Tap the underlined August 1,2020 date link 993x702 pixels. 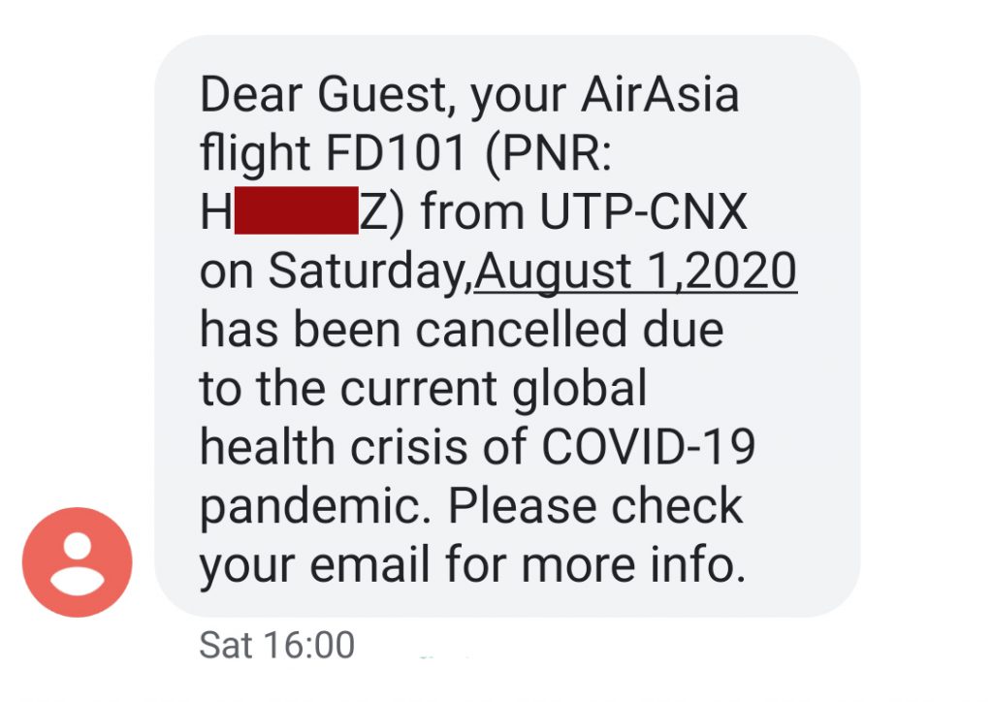[635, 271]
